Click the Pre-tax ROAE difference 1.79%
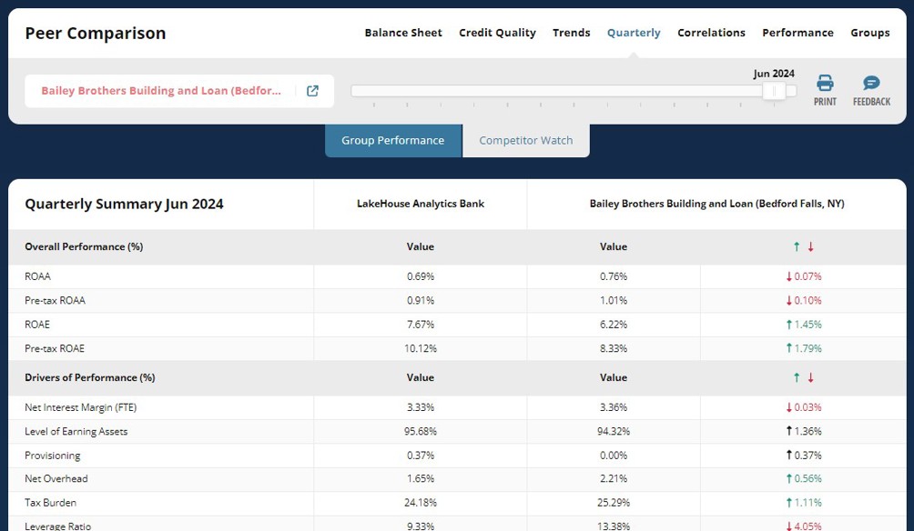This screenshot has height=531, width=914. pyautogui.click(x=803, y=349)
